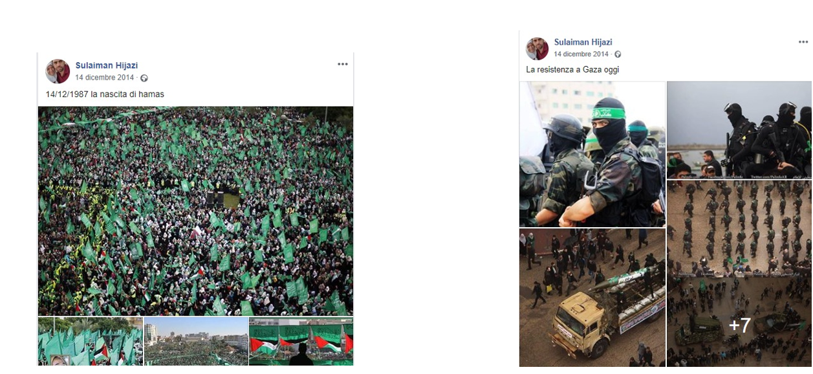Screen dimensions: 813x374
Task: Open the bottom-left flags thumbnail in the left post
Action: [91, 342]
